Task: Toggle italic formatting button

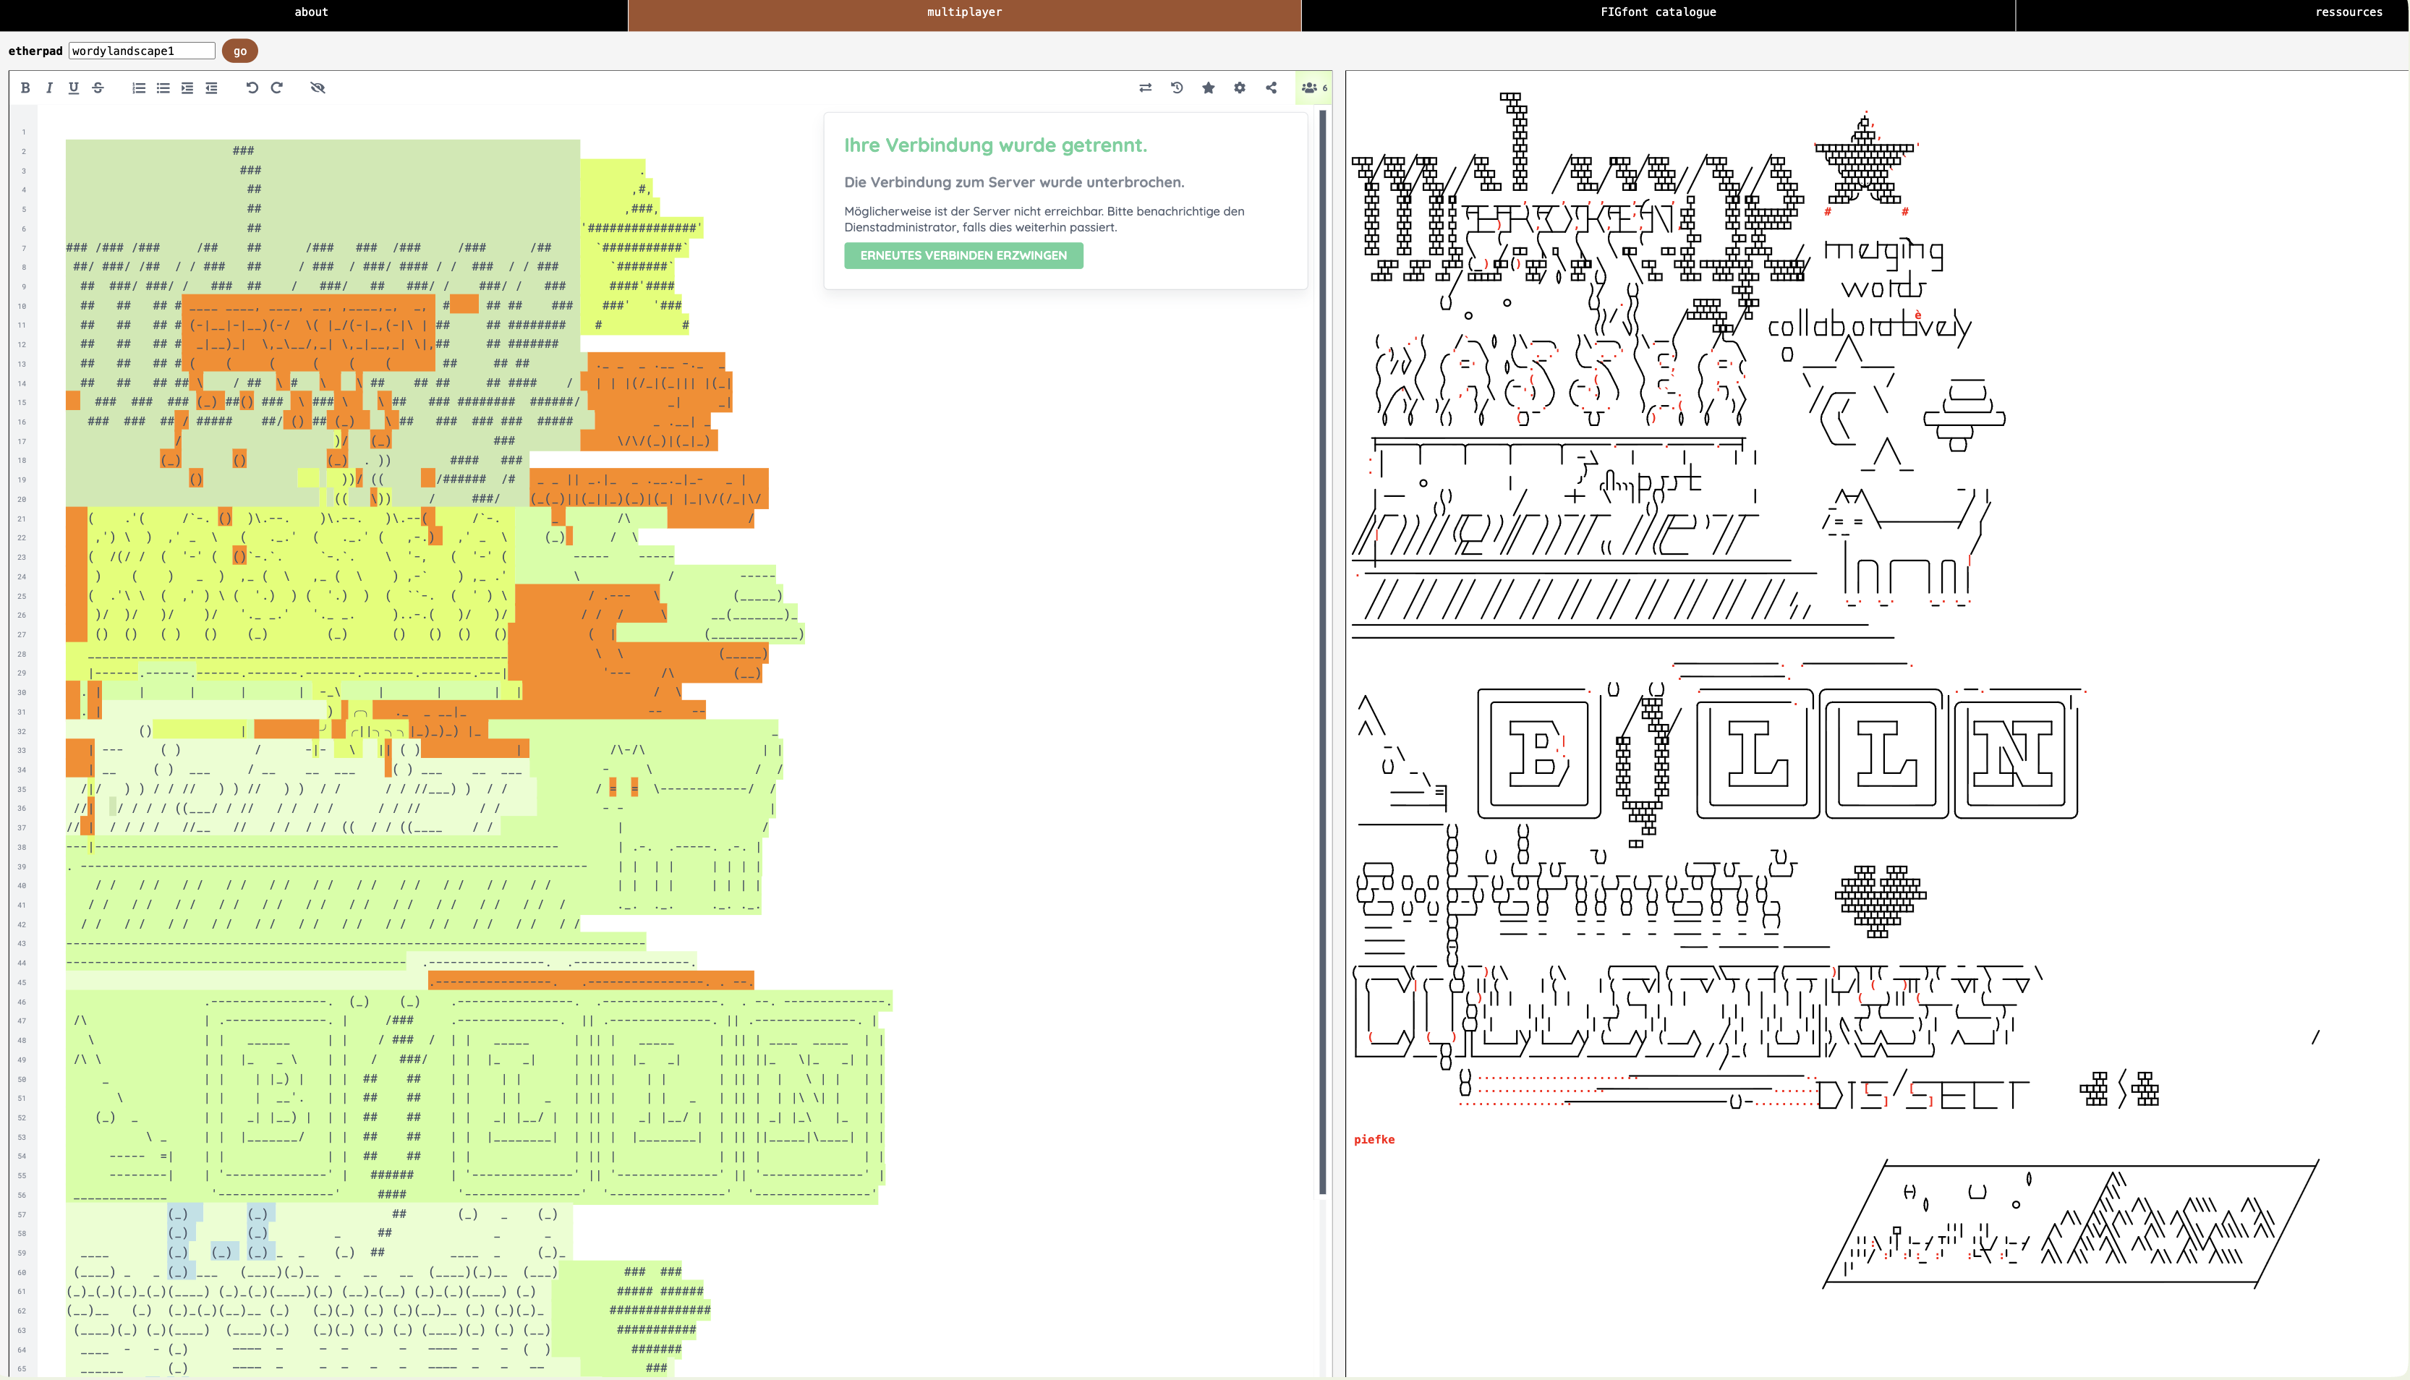Action: pos(49,88)
